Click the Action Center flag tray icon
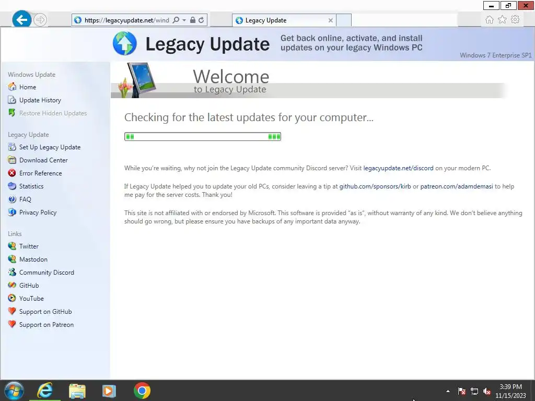 click(462, 391)
